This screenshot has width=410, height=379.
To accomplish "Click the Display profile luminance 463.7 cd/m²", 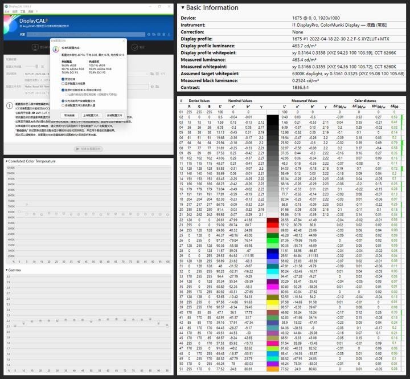I will [304, 46].
